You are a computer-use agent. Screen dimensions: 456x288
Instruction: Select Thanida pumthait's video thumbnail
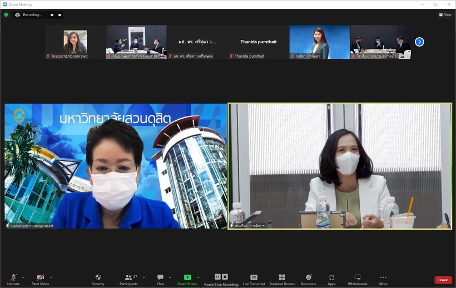(x=258, y=42)
